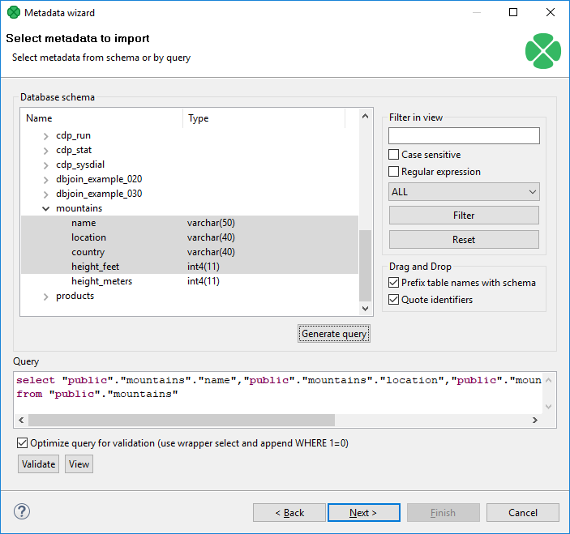Open the ALL filter dropdown
Screen dimensions: 570x534
pos(464,192)
